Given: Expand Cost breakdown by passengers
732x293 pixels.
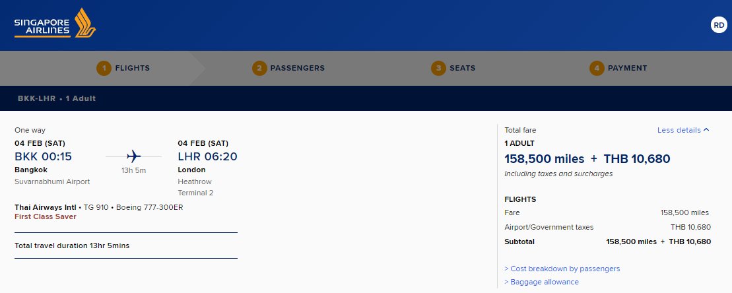Looking at the screenshot, I should click(562, 269).
